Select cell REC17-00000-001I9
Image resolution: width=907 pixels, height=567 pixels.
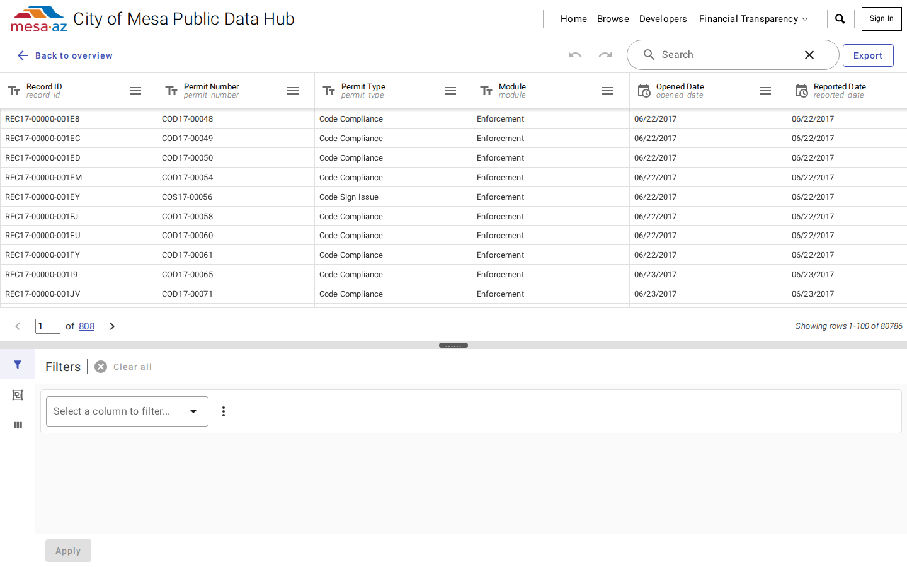[79, 274]
